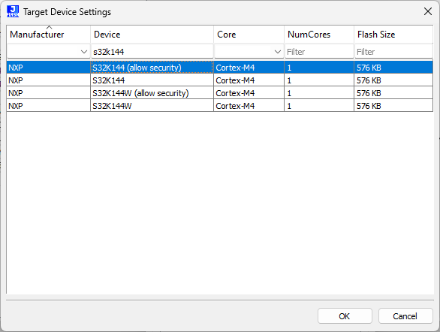Click Cortex-M4 in the S32K144 (allow security) row
The width and height of the screenshot is (440, 332).
coord(235,68)
